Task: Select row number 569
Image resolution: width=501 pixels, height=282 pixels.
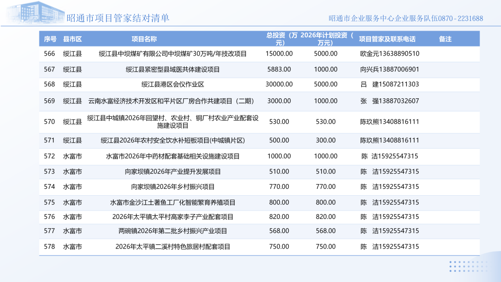Action: (x=50, y=101)
